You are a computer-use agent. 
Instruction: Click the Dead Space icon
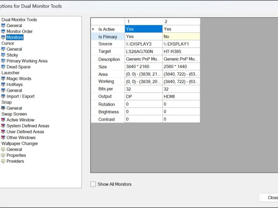(x=3, y=67)
